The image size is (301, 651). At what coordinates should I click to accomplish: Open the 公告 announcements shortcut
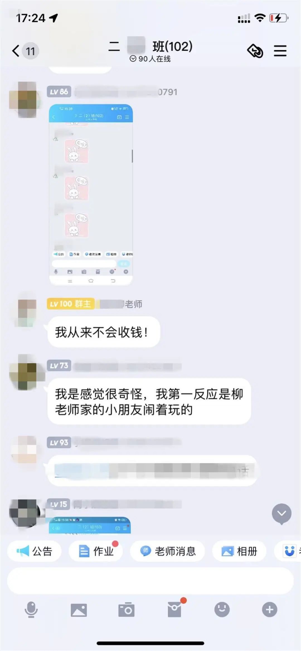tap(34, 551)
